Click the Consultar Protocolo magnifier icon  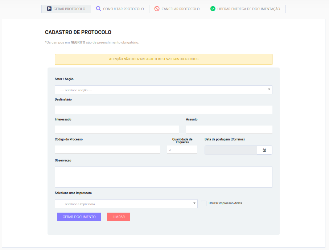(98, 9)
